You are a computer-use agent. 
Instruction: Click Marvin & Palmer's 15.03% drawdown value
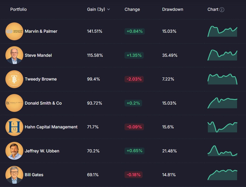coord(169,31)
